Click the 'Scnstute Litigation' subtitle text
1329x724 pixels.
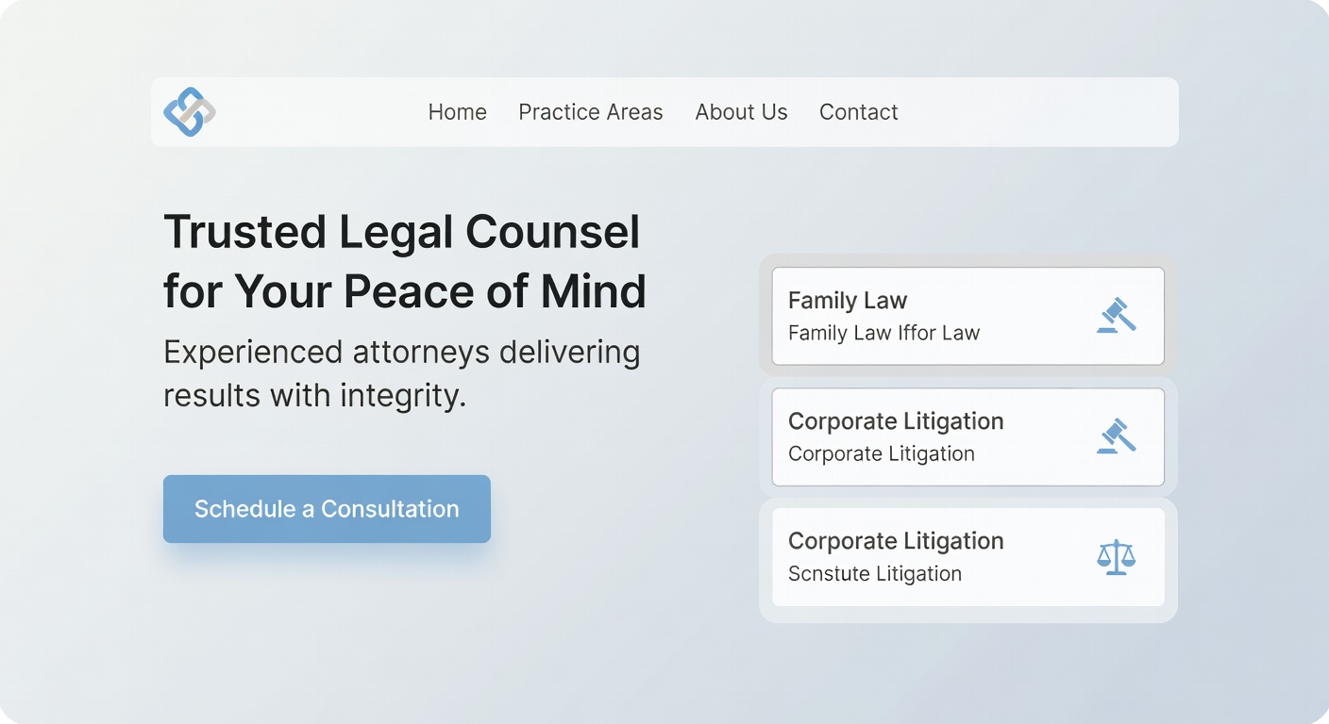(874, 573)
